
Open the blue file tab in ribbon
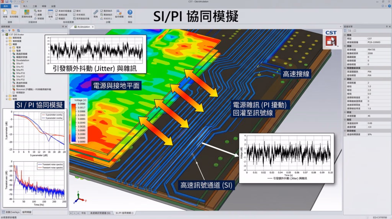pyautogui.click(x=6, y=6)
